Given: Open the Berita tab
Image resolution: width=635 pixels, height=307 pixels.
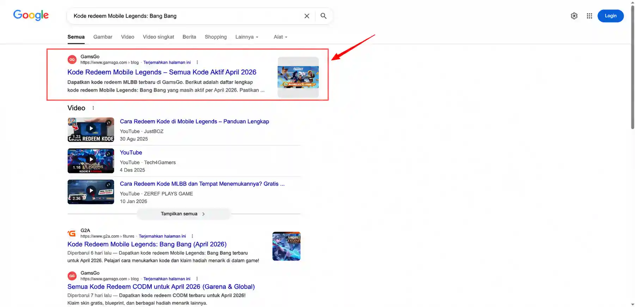Looking at the screenshot, I should [x=189, y=37].
